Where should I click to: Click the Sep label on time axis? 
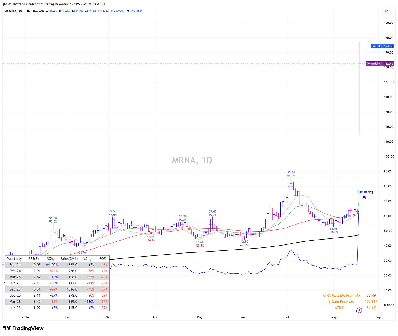coord(378,317)
